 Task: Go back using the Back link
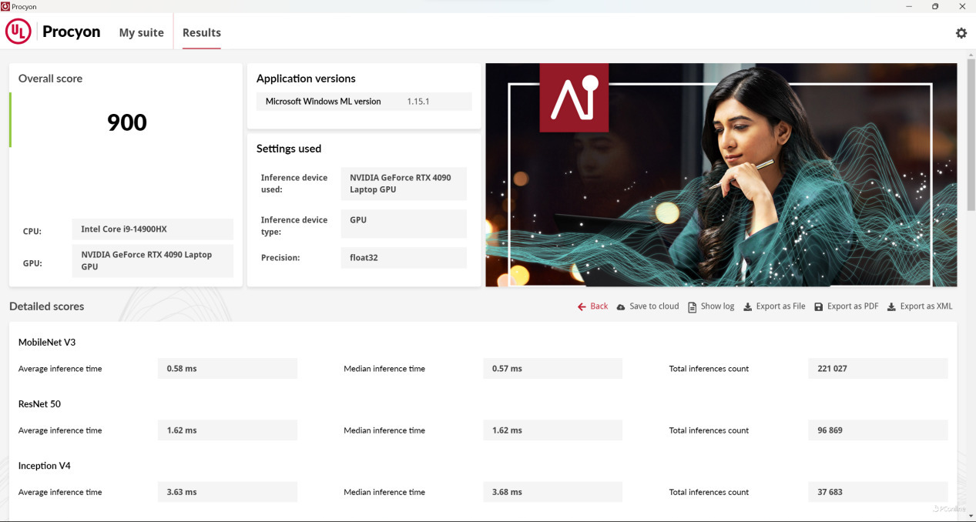click(599, 306)
